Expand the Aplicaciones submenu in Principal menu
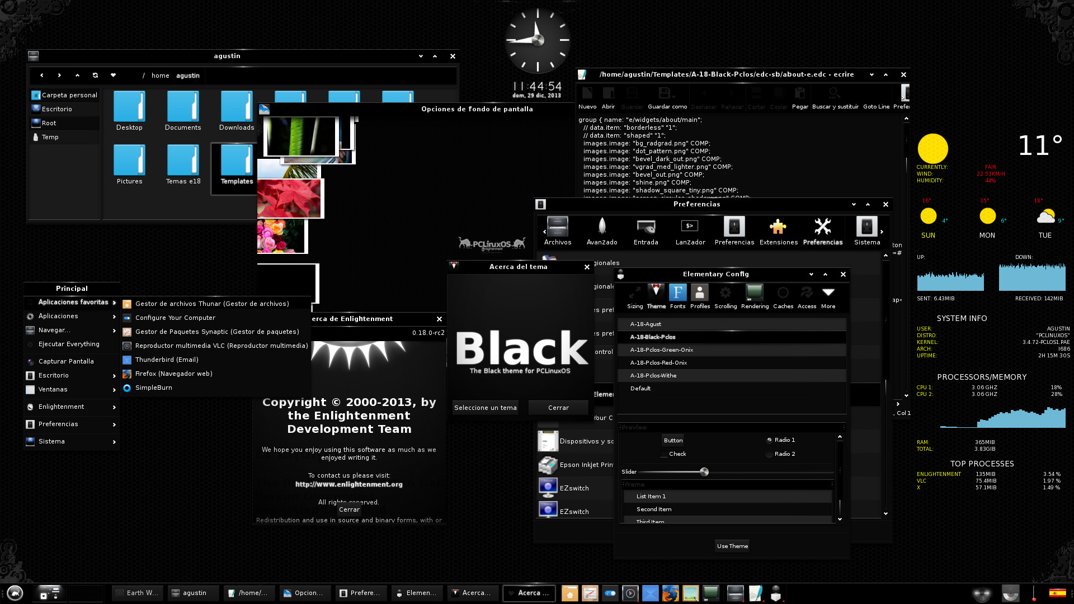The image size is (1074, 604). pyautogui.click(x=72, y=317)
